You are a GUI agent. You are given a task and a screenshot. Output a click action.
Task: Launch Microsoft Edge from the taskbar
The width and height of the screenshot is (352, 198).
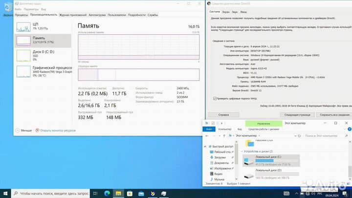click(x=107, y=193)
